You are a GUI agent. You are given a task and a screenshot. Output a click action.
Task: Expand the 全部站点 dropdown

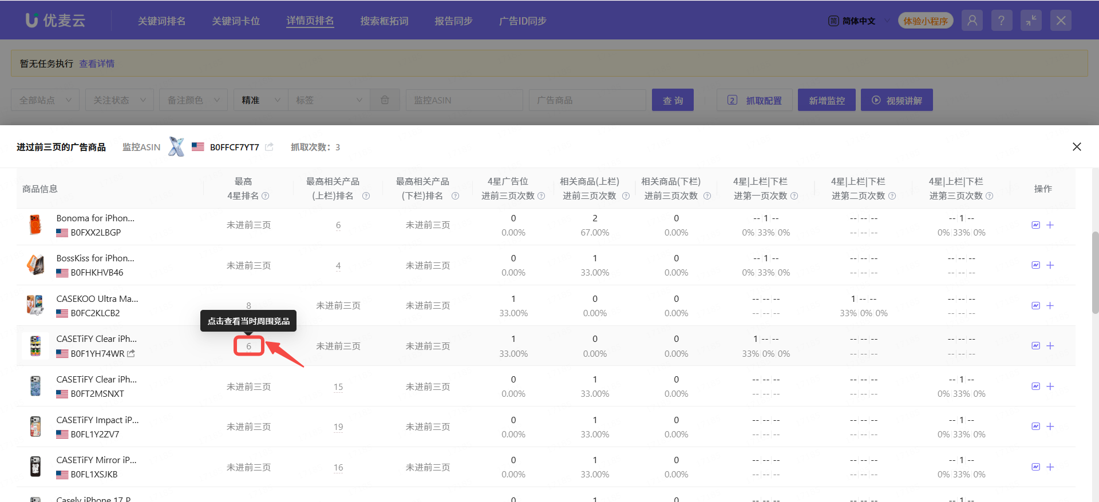tap(45, 100)
